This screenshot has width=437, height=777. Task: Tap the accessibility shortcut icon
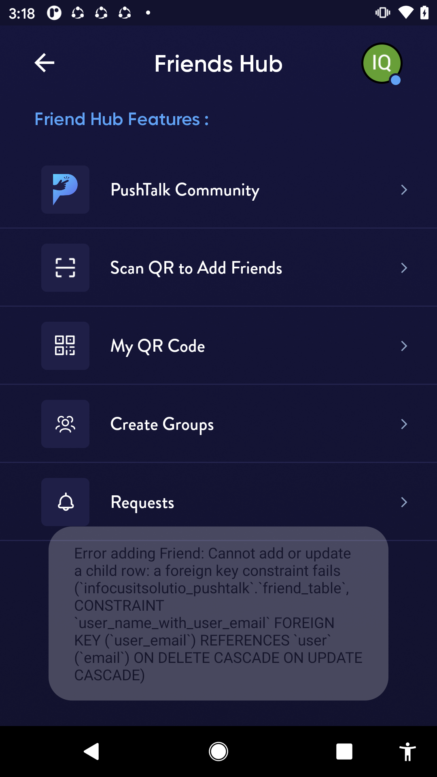pyautogui.click(x=407, y=752)
